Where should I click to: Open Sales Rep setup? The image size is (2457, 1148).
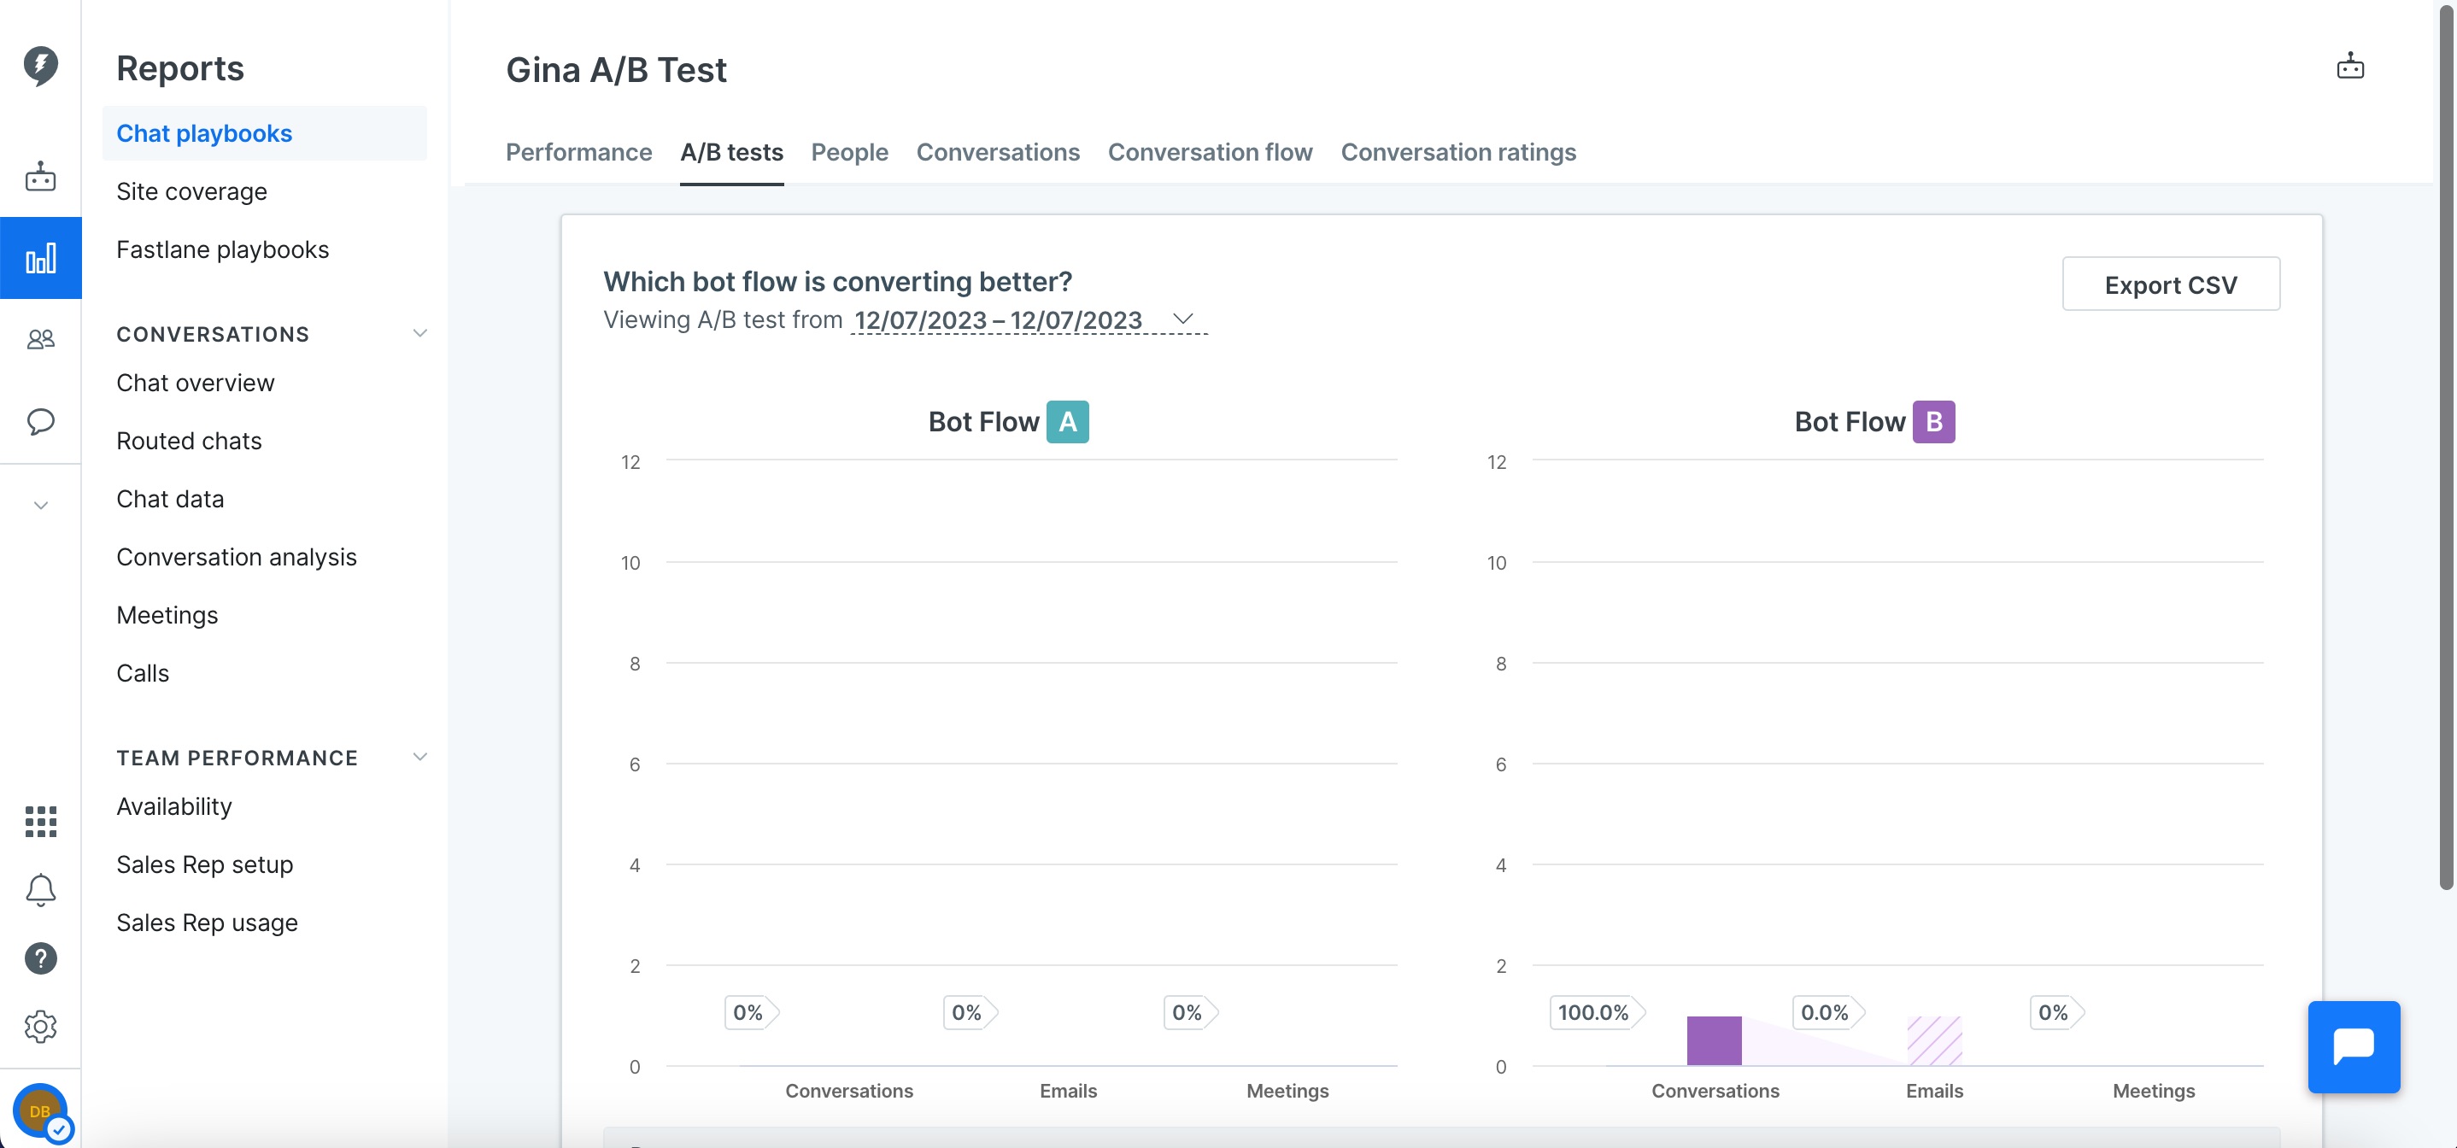204,864
